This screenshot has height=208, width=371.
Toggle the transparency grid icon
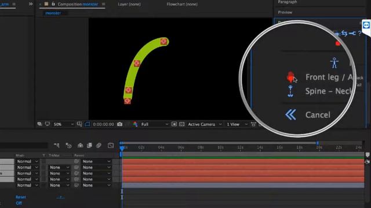181,124
